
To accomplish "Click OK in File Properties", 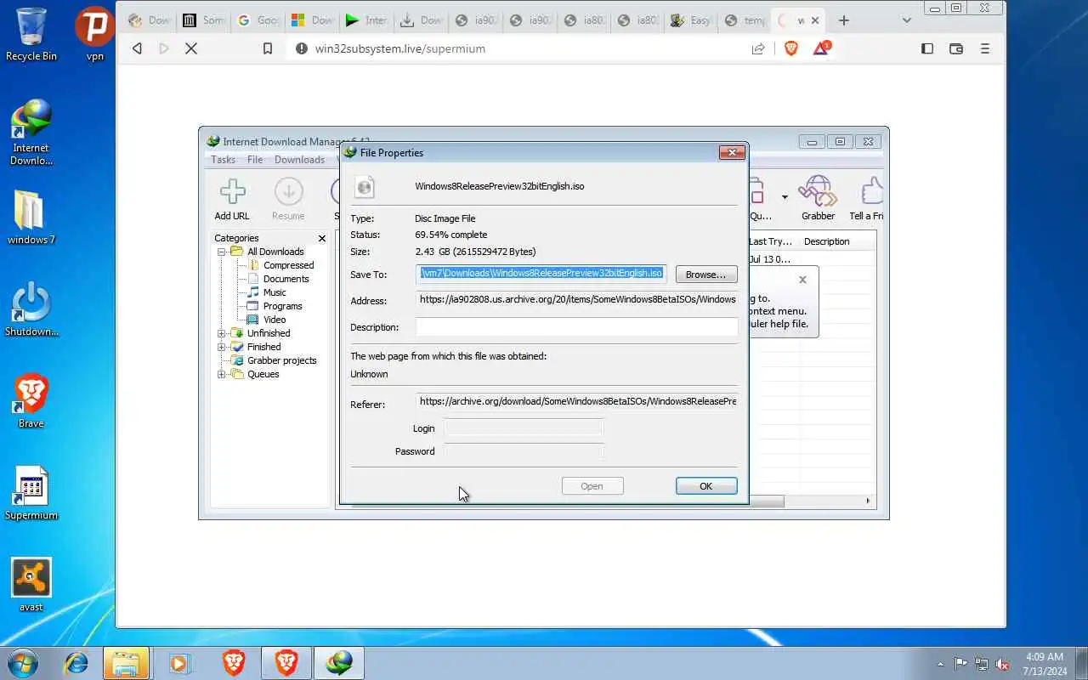I will pos(706,486).
